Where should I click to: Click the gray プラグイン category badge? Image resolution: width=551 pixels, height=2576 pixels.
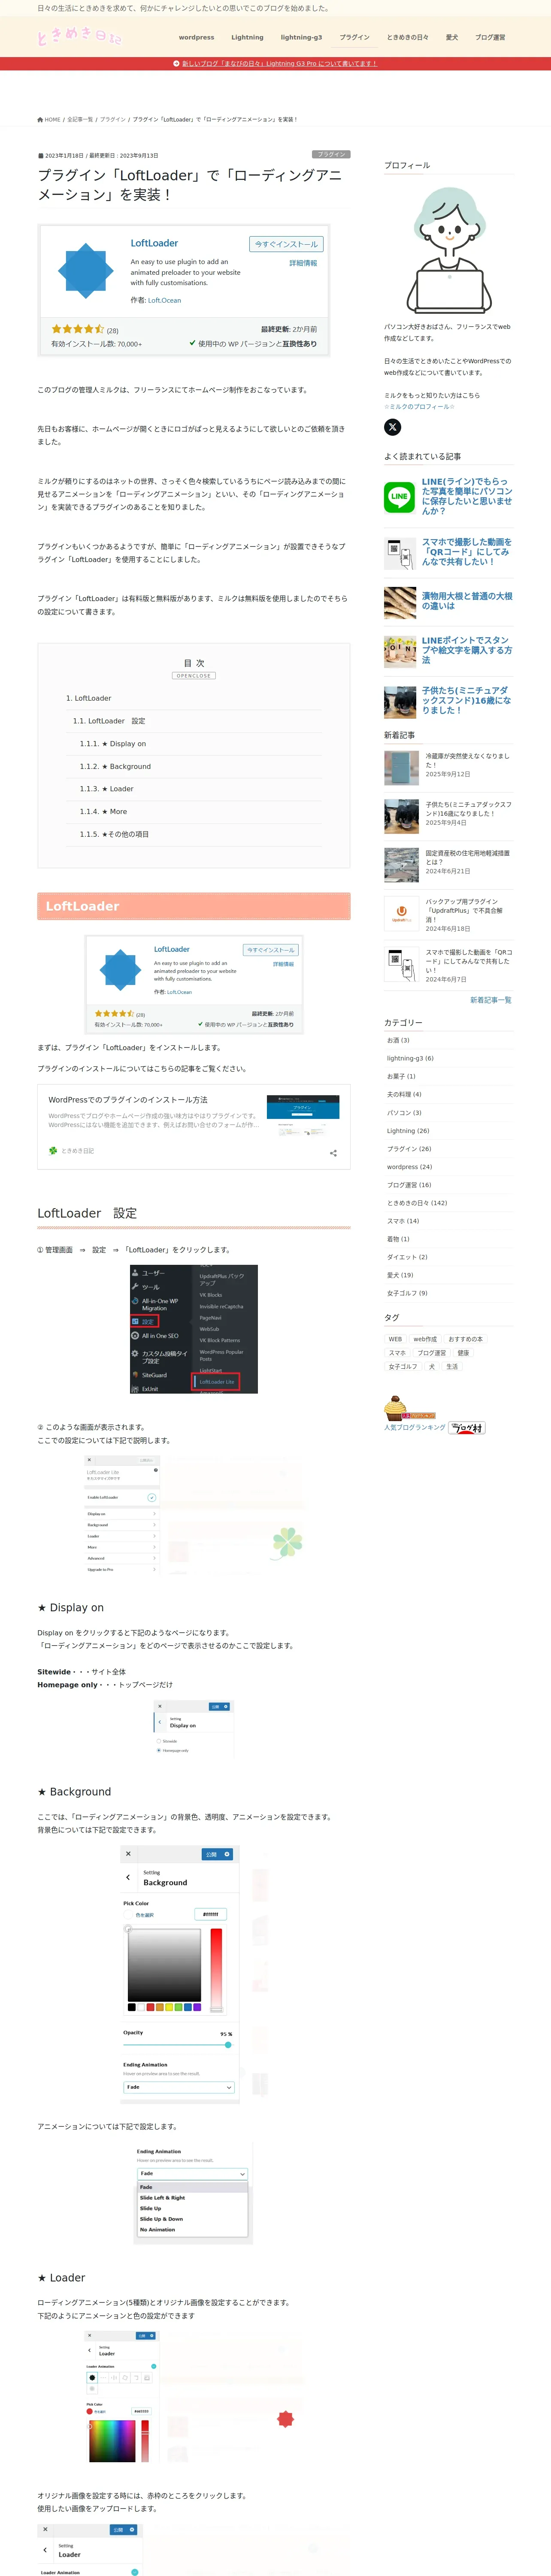[x=331, y=155]
